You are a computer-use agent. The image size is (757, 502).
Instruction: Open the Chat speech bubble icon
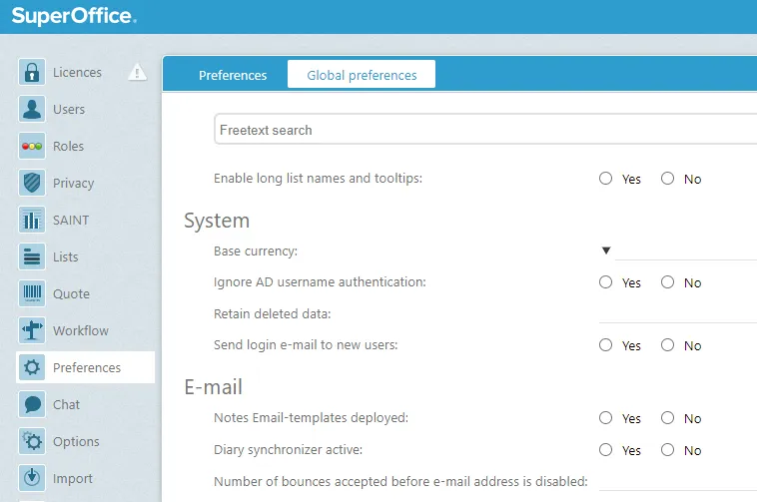pos(32,405)
